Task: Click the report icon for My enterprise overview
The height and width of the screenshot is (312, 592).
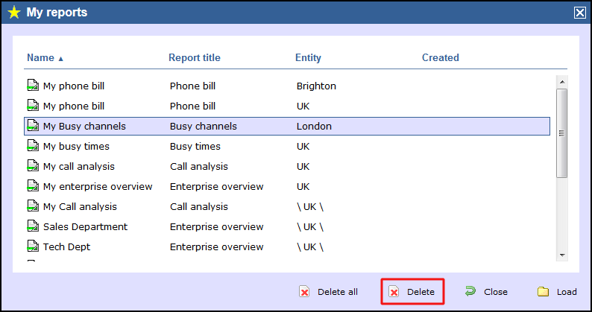Action: click(x=33, y=186)
